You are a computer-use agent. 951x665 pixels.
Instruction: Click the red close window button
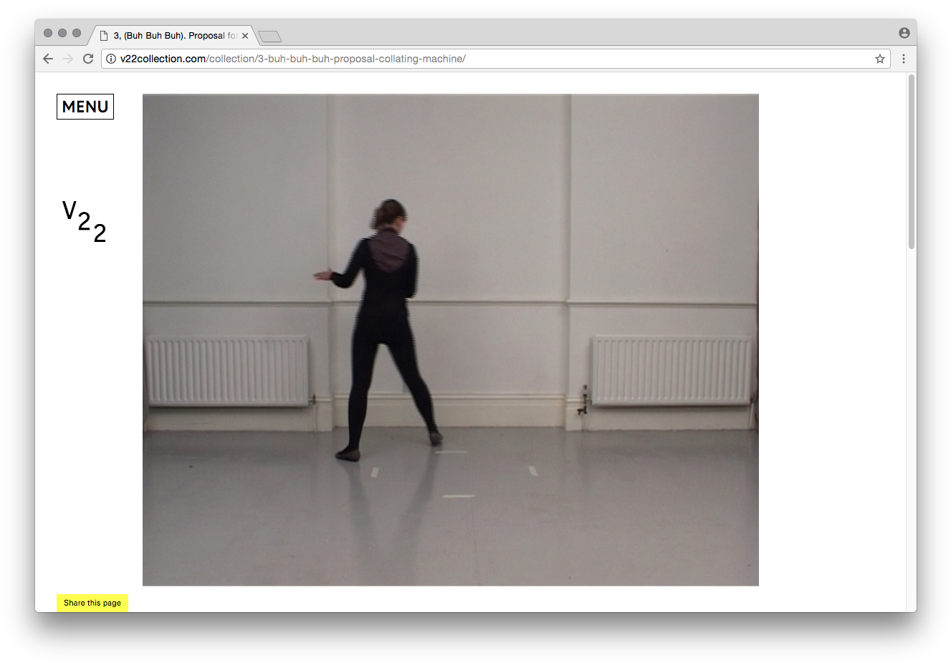(48, 33)
